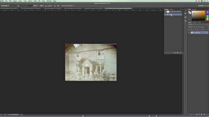Open the play-shaped Actions panel icon
This screenshot has width=209, height=117.
185,14
